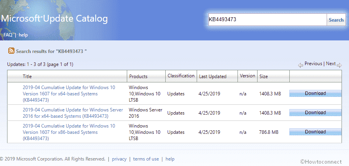Click 'Search results for KB4493473' heading
Screen dimensions: 349x166
(51, 51)
